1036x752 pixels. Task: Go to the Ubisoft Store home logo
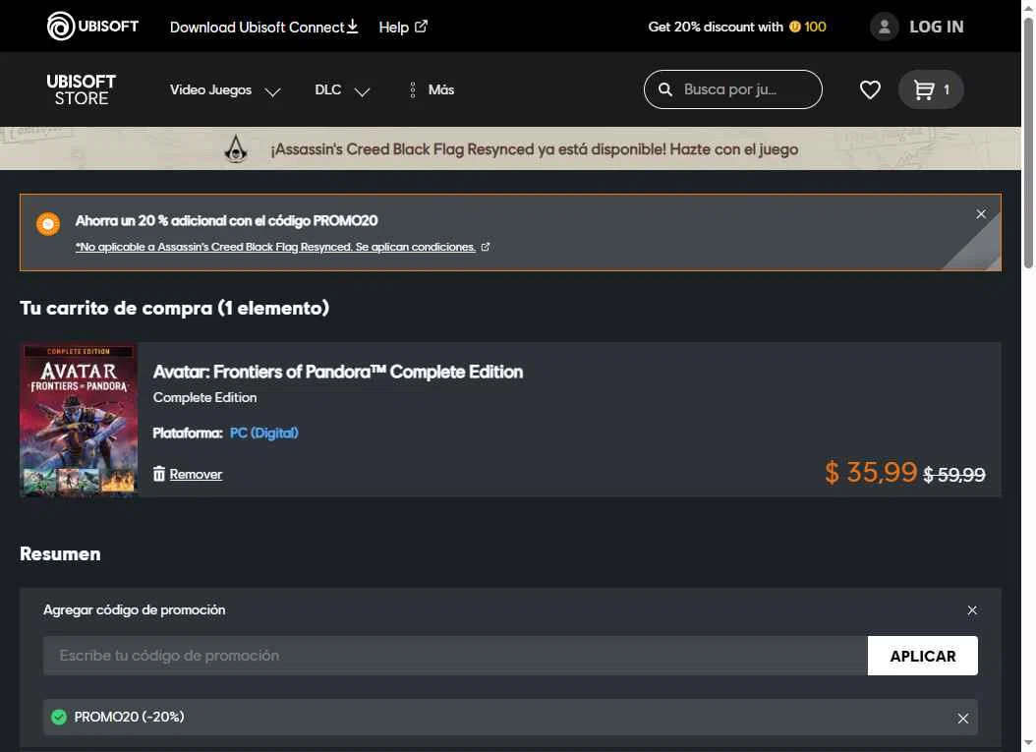pyautogui.click(x=82, y=89)
